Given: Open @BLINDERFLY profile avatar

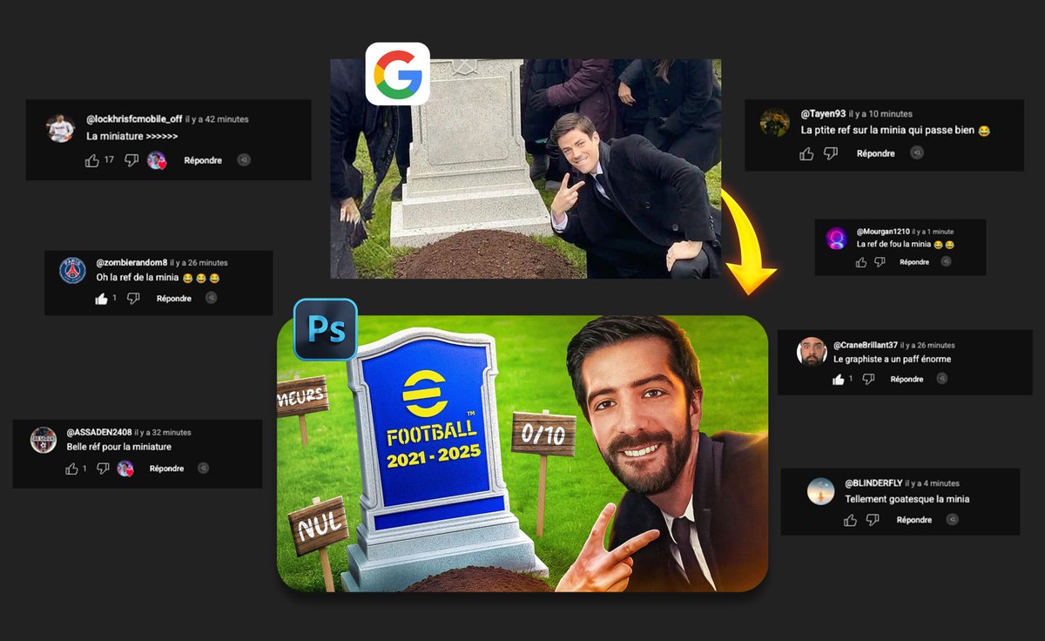Looking at the screenshot, I should 821,491.
